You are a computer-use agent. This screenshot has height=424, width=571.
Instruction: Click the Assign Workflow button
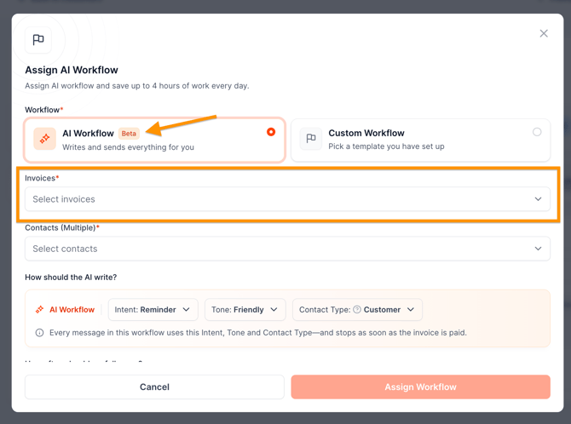tap(421, 387)
